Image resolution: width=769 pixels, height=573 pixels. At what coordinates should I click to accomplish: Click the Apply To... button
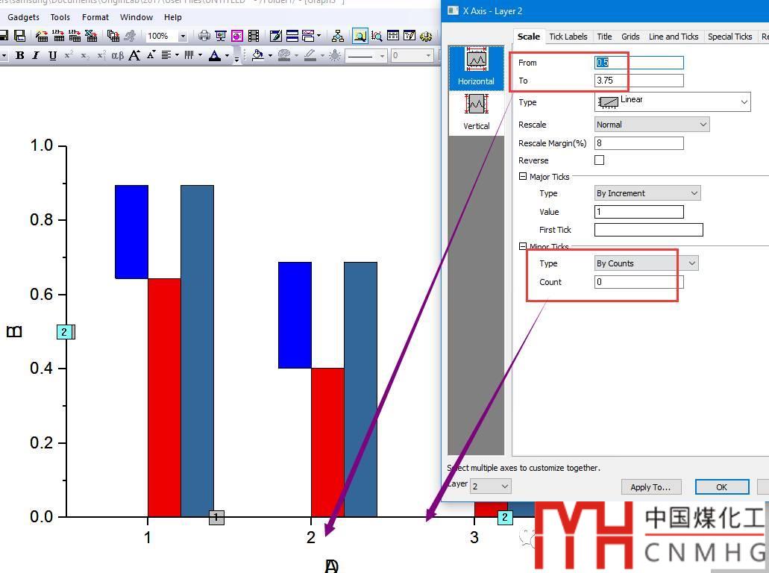pos(650,487)
